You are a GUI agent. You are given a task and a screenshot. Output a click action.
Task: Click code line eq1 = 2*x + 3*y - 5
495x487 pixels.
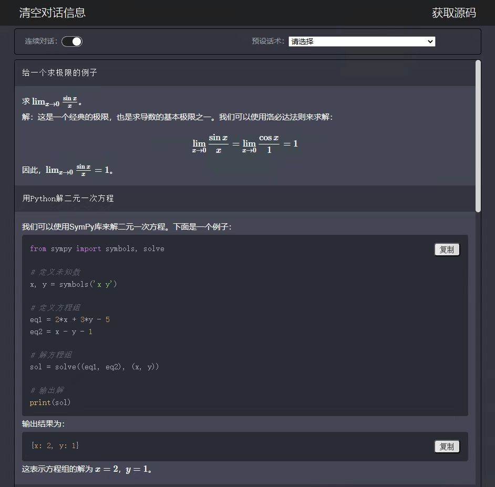(x=70, y=320)
